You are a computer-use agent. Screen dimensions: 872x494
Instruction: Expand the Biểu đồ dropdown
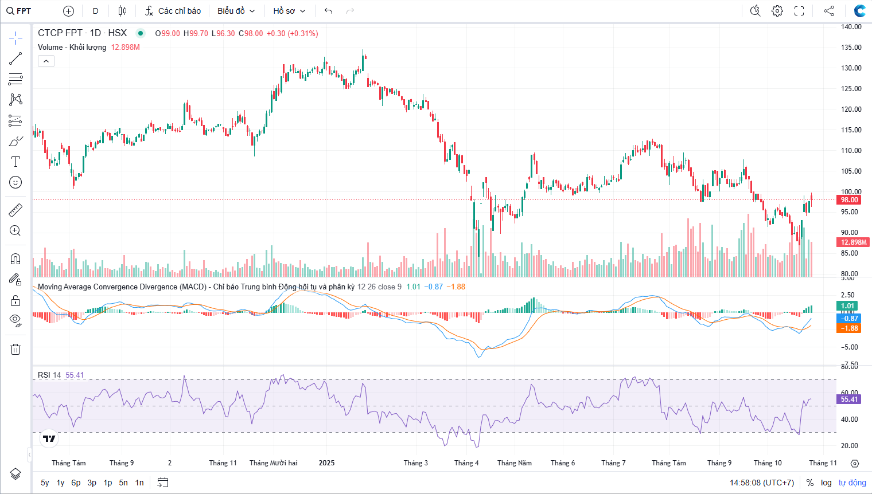(236, 11)
